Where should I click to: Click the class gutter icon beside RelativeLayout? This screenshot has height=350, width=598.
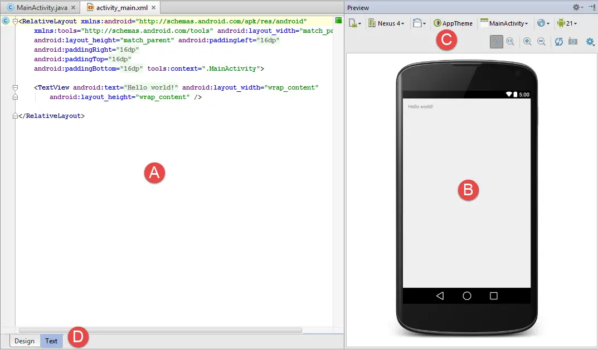click(6, 21)
